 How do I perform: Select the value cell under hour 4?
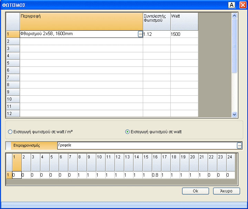click(x=45, y=175)
